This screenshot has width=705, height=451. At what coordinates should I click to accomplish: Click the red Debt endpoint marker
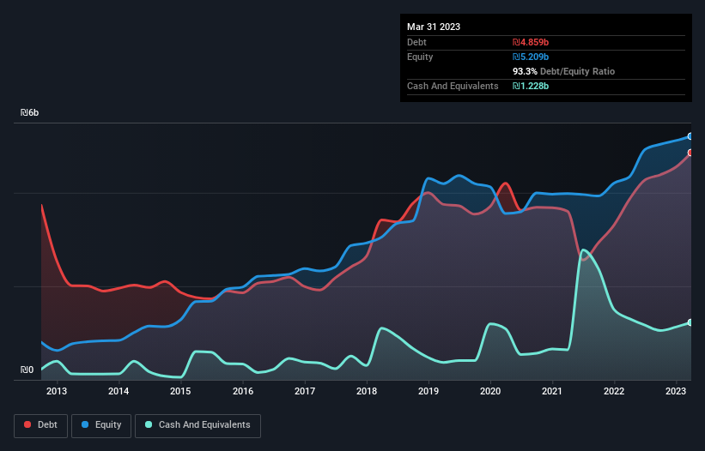point(690,153)
